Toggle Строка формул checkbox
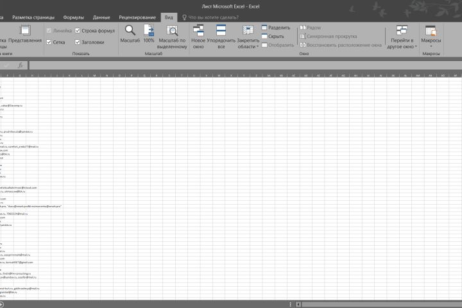The image size is (462, 308). [x=78, y=31]
